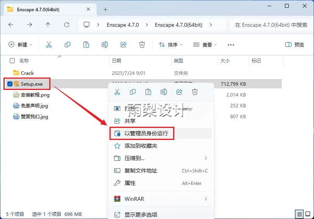
Task: Open the three-dot more options menu
Action: click(x=231, y=45)
